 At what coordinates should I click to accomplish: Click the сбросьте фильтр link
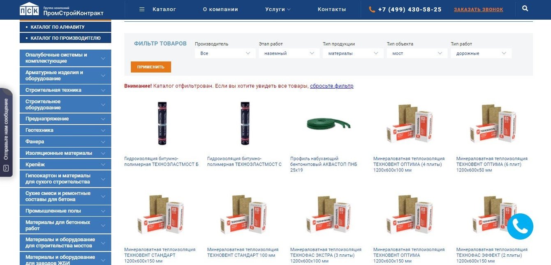pyautogui.click(x=332, y=86)
